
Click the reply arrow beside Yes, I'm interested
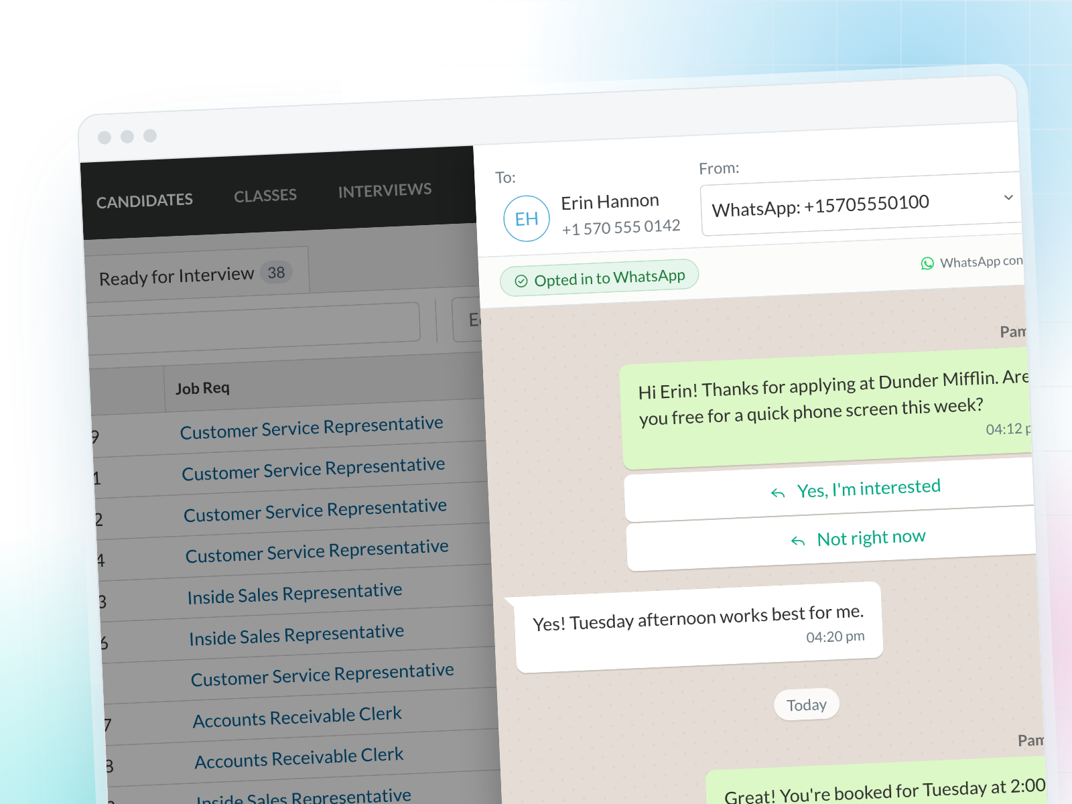(778, 493)
